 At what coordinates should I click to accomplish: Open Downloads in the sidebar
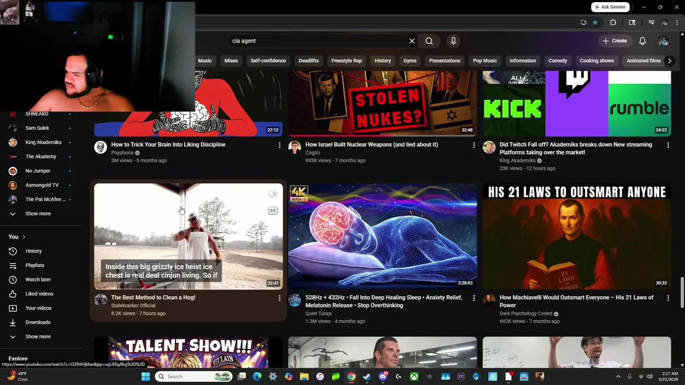pos(41,322)
